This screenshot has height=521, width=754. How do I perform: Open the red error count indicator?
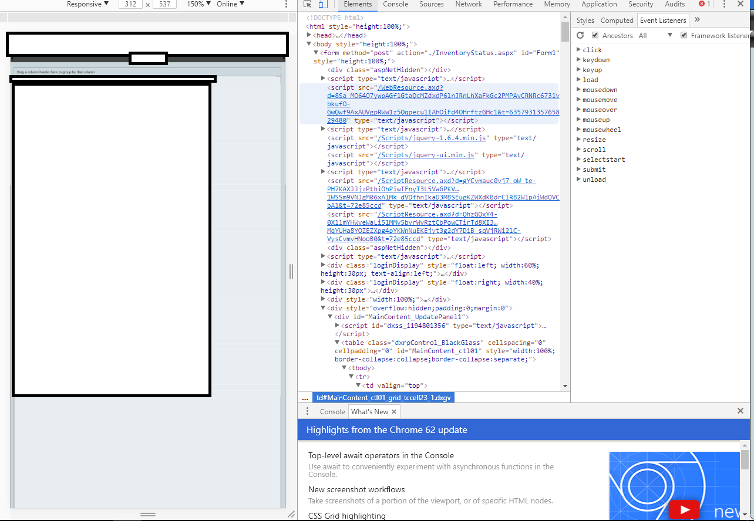[x=704, y=4]
